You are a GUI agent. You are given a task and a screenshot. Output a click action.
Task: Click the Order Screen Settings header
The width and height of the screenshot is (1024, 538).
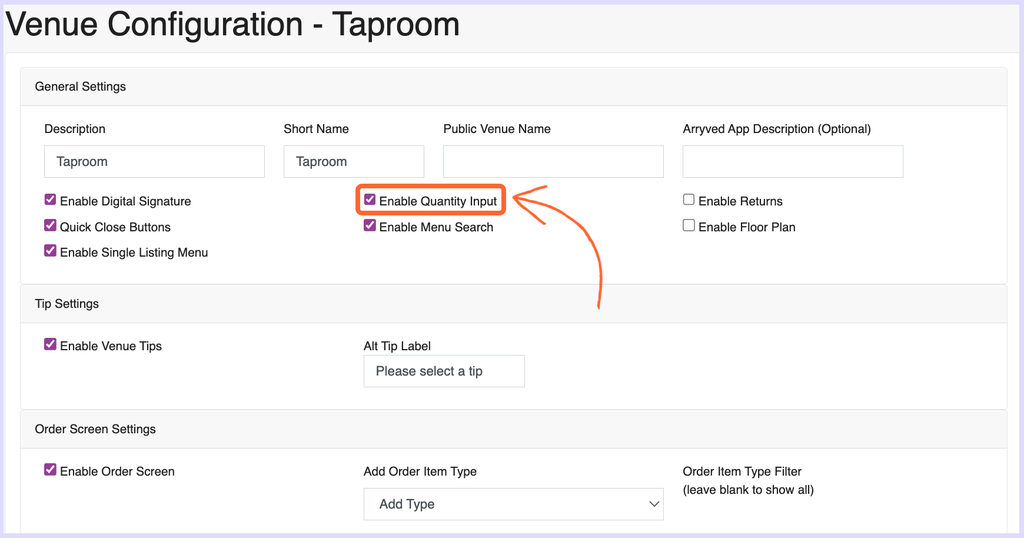tap(95, 429)
